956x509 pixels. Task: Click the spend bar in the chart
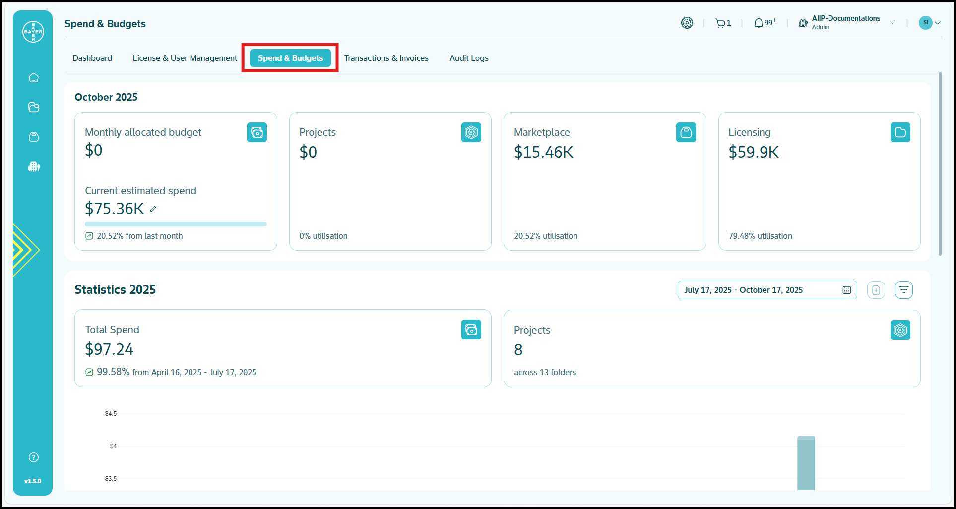pyautogui.click(x=806, y=463)
